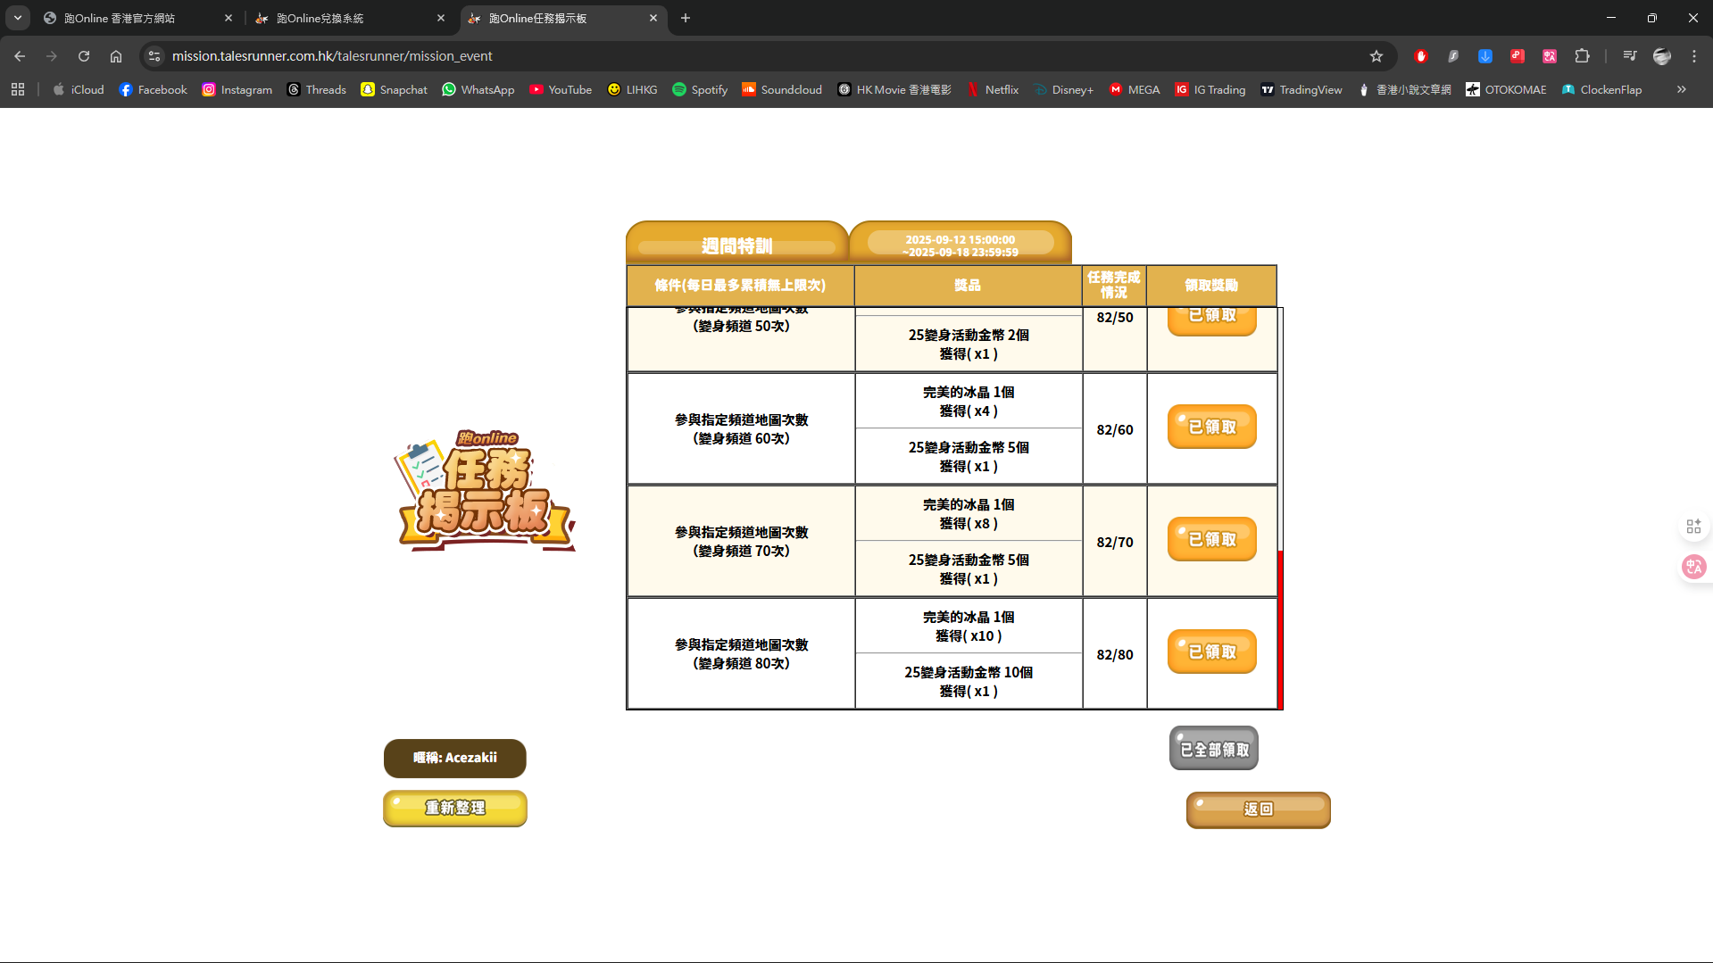This screenshot has width=1713, height=963.
Task: Open the bookmarks apps grid icon
Action: 18,90
